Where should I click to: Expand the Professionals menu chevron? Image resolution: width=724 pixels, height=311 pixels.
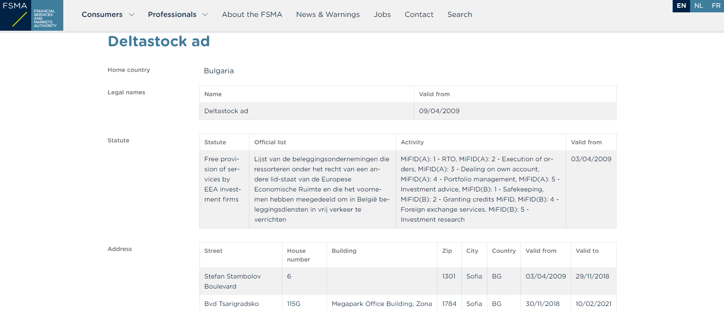coord(205,15)
